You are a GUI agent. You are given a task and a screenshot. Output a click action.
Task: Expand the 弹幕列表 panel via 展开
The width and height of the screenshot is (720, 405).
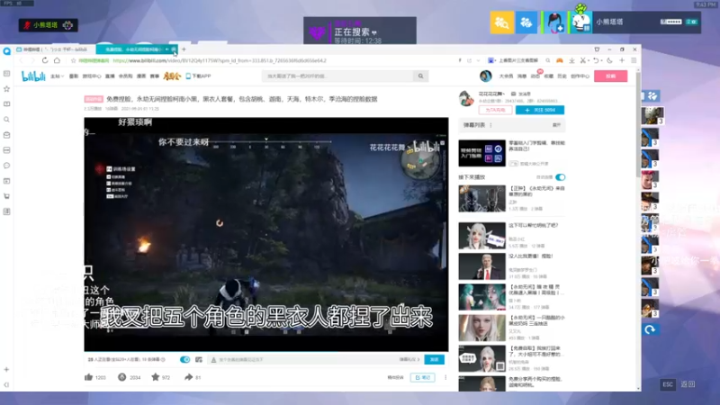[x=556, y=125]
